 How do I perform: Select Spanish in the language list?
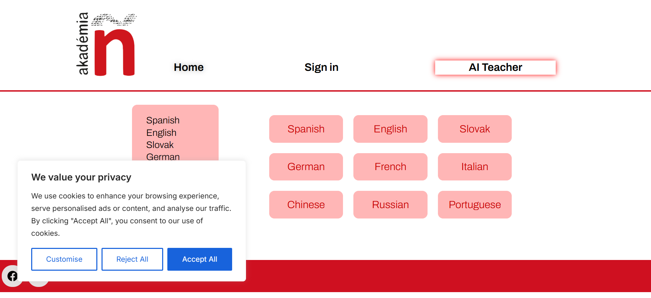(163, 120)
